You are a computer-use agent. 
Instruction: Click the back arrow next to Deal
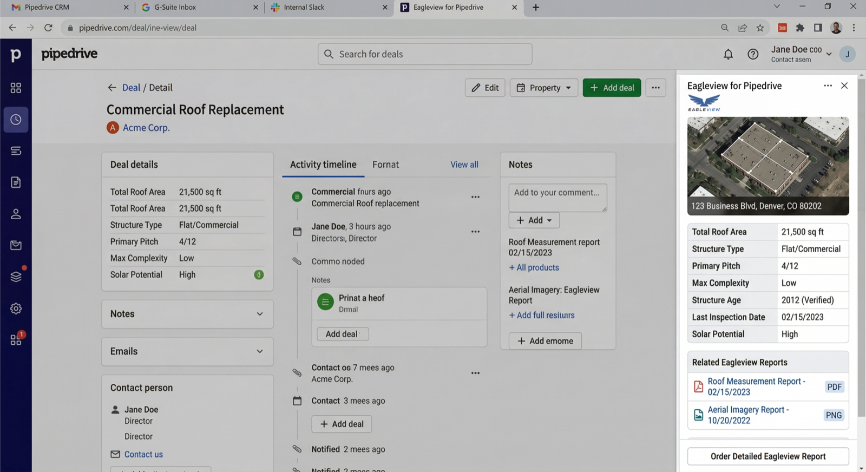(112, 88)
